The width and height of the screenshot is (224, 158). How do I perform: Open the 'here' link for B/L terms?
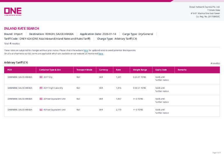point(101,54)
